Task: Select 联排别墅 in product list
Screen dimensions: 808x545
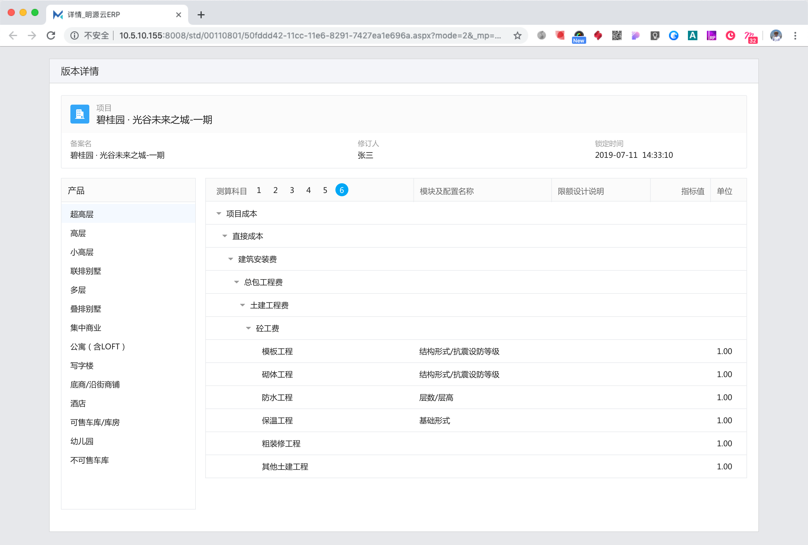Action: 128,271
